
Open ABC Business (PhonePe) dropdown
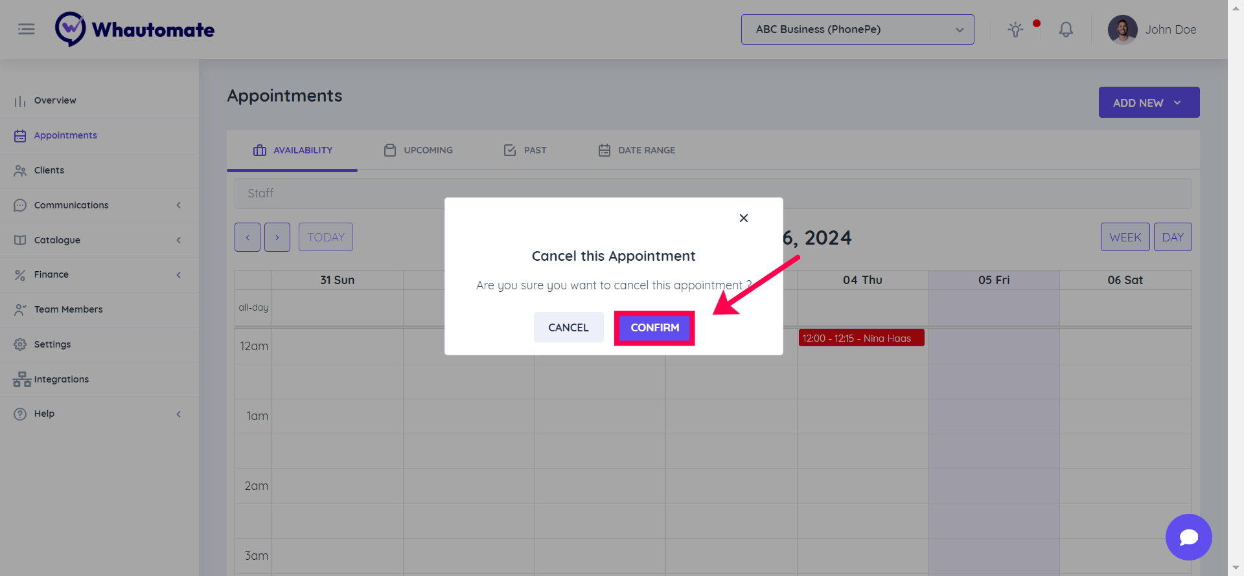tap(857, 30)
